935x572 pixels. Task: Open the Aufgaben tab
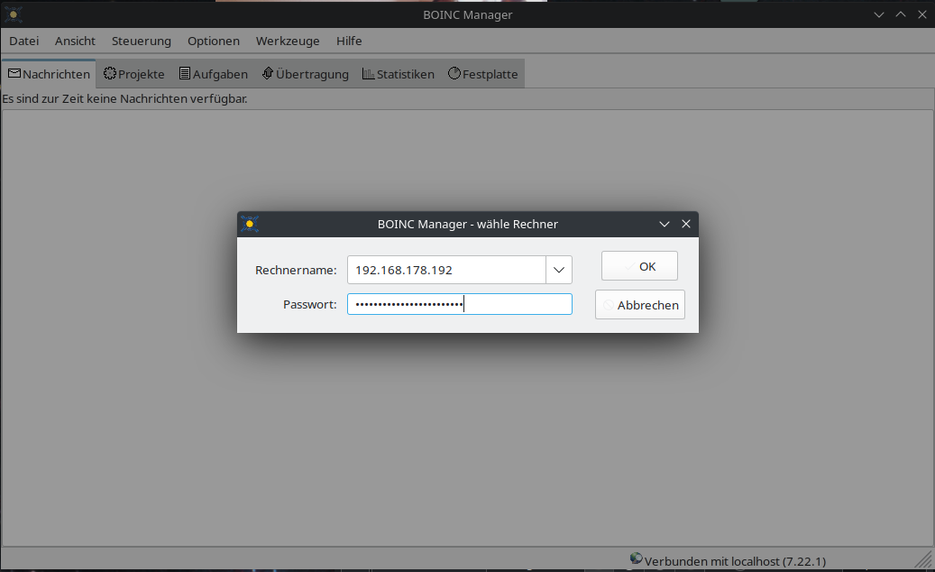tap(213, 74)
